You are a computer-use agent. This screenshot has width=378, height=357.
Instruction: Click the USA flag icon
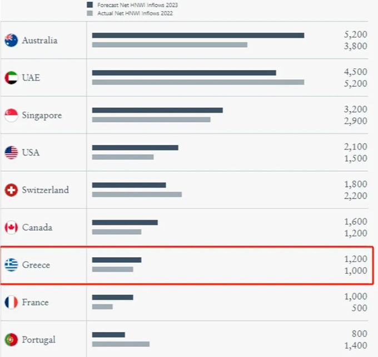click(x=11, y=152)
